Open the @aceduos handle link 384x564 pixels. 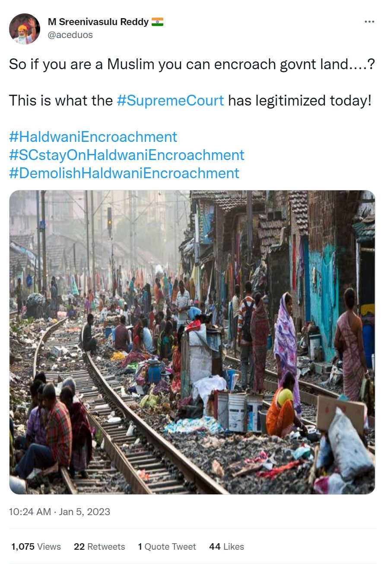(x=70, y=35)
